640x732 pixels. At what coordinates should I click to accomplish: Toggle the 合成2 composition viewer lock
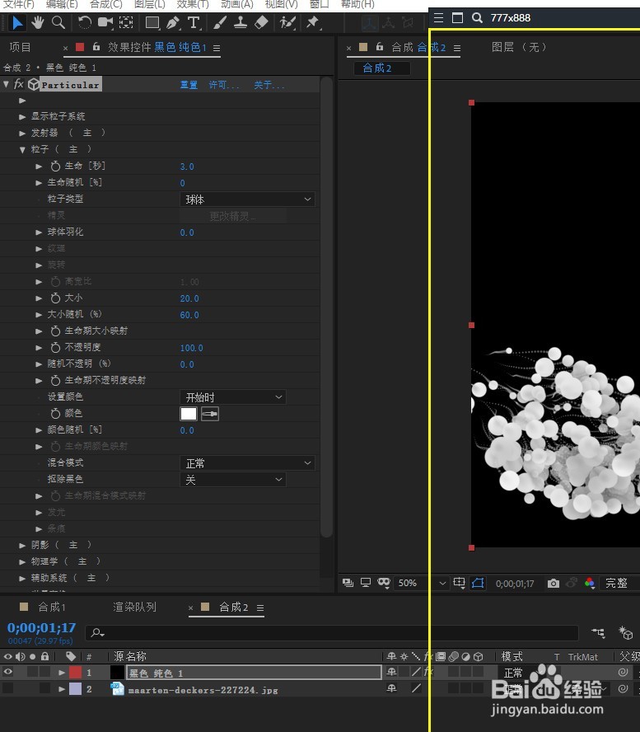pos(380,47)
